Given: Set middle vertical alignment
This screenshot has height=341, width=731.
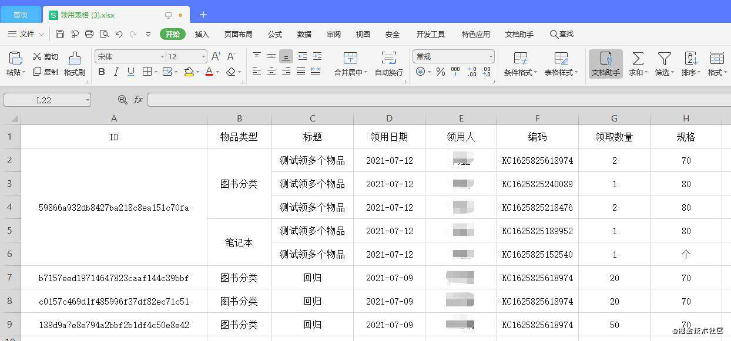Looking at the screenshot, I should click(x=271, y=56).
